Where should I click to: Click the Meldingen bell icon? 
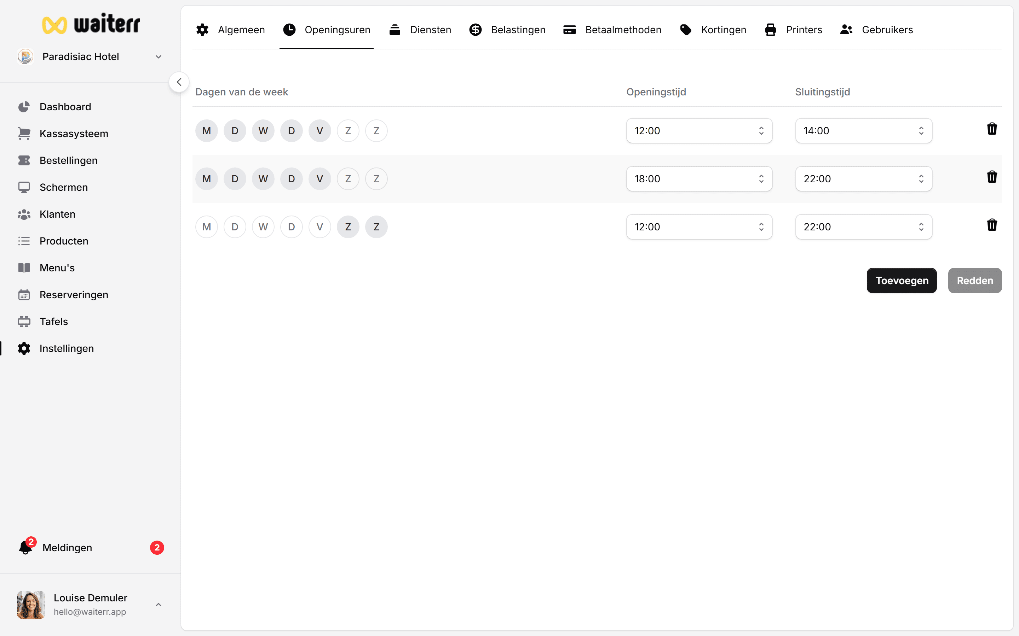click(x=25, y=547)
